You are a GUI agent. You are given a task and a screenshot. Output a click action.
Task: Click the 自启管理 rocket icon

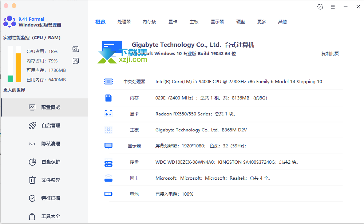[32, 126]
